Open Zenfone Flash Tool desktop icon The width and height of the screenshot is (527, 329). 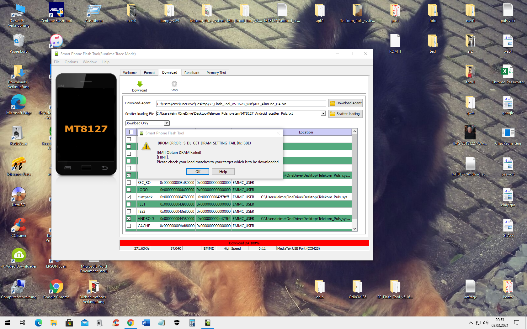(x=56, y=13)
